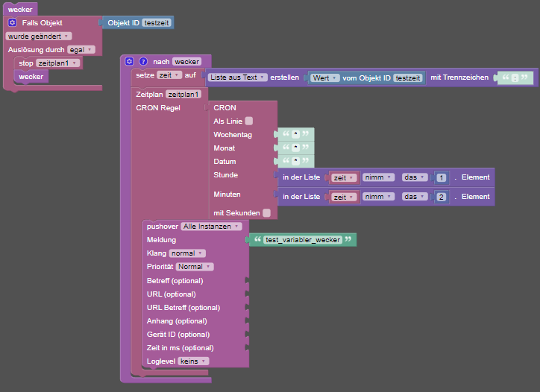Open the pushover Alle Instanzen dropdown
Screen dimensions: 540x392
point(211,226)
